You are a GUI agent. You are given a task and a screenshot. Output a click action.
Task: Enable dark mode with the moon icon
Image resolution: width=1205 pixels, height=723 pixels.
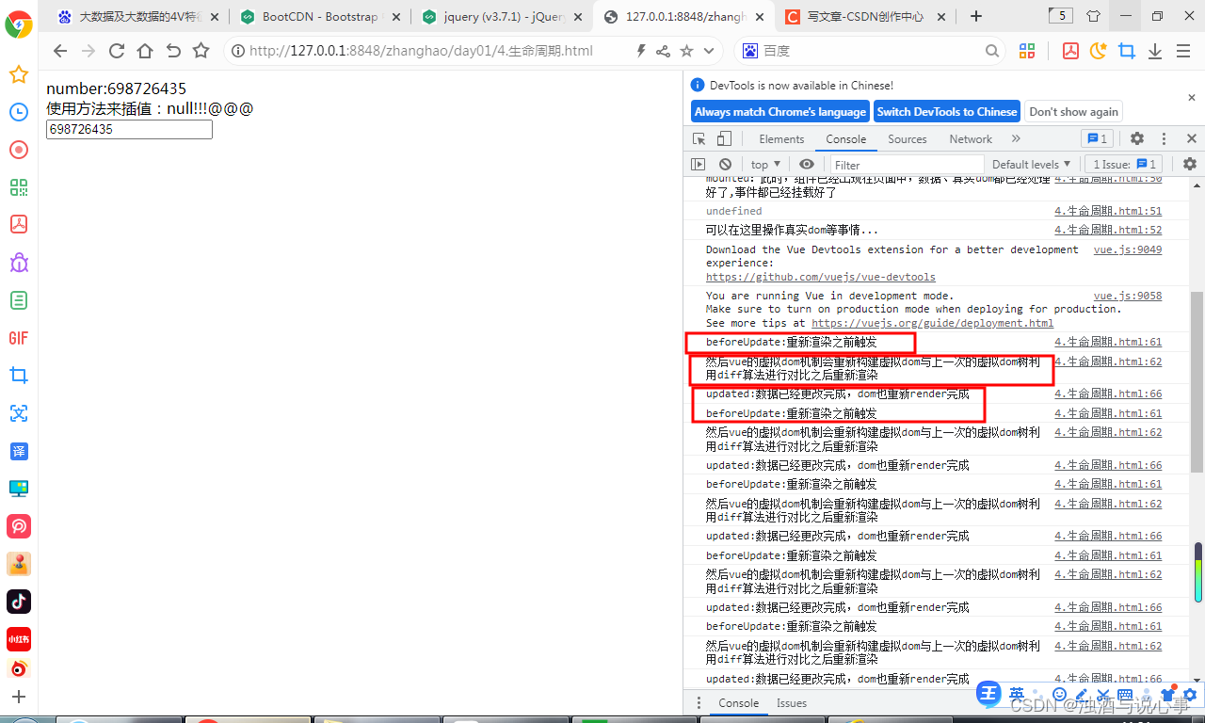1098,51
